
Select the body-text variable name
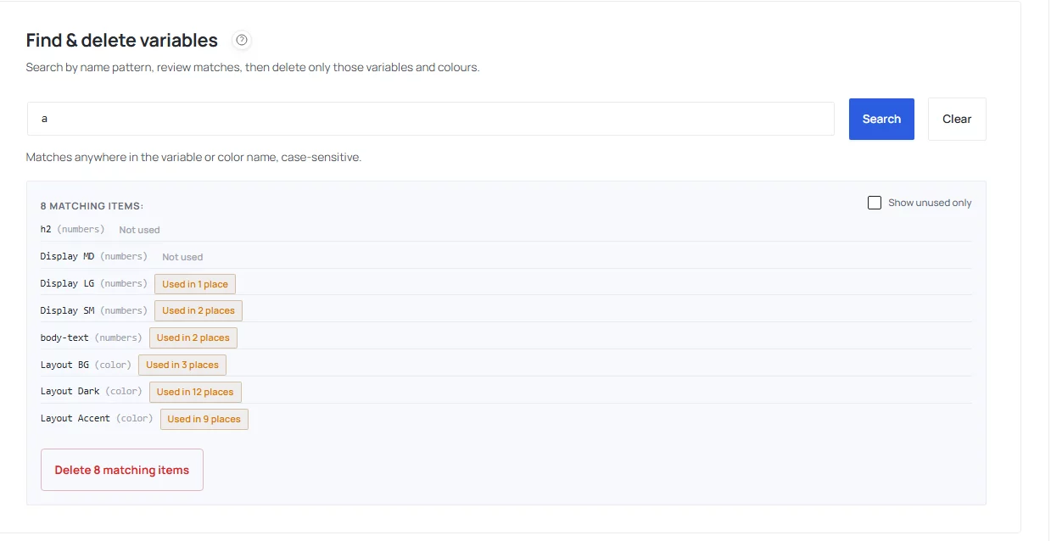click(x=64, y=337)
